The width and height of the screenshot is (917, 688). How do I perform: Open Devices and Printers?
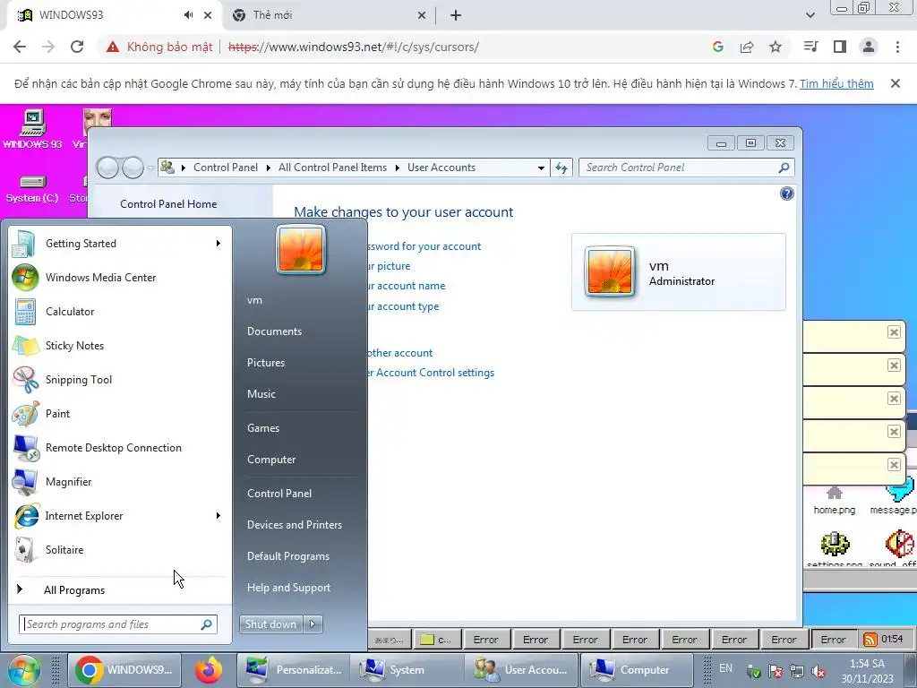pos(294,525)
